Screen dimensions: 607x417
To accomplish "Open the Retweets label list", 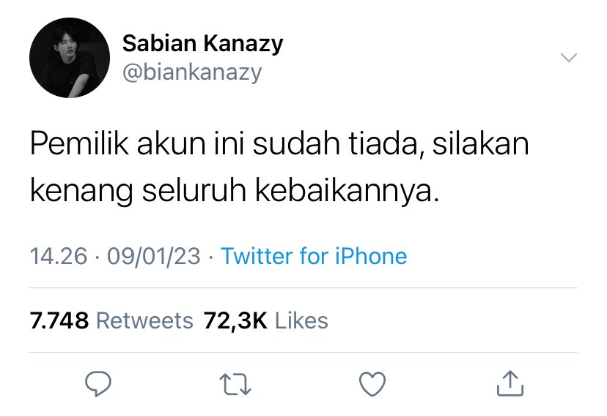I will point(144,320).
